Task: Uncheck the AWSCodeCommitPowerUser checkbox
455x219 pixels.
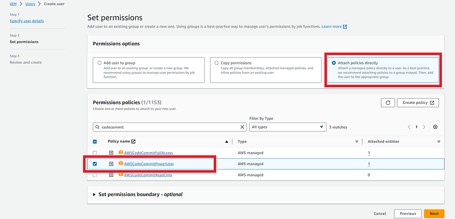Action: tap(95, 163)
